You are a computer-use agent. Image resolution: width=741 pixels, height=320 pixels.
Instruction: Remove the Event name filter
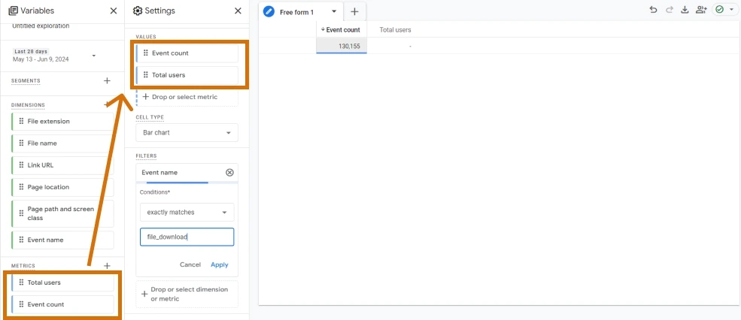click(x=229, y=172)
